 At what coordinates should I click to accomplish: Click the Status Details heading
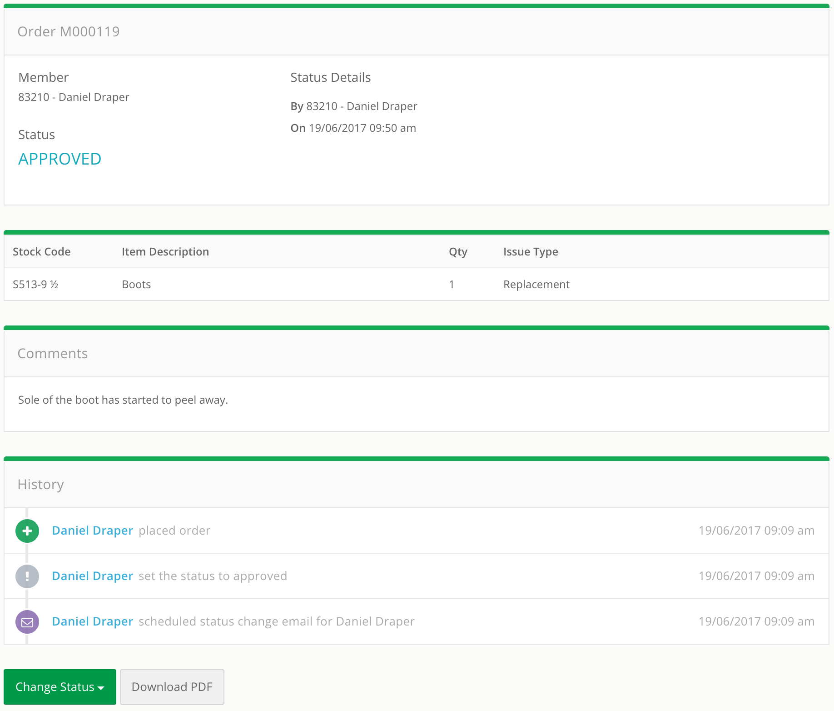[x=331, y=78]
